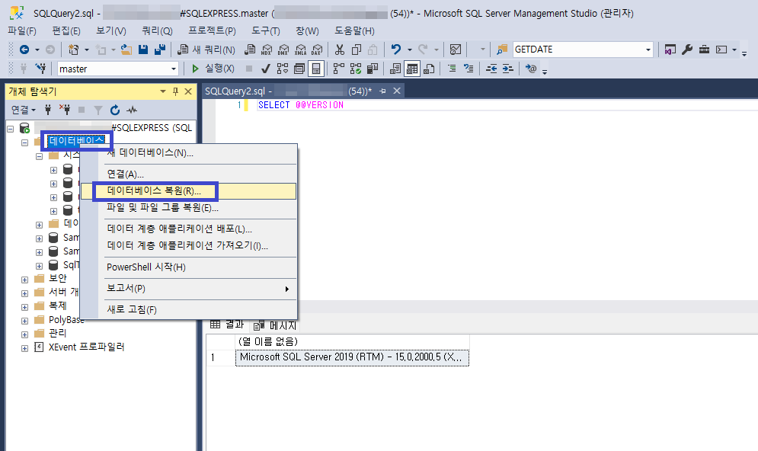The image size is (758, 451).
Task: Click 새로 고침(F) in context menu
Action: (x=188, y=309)
